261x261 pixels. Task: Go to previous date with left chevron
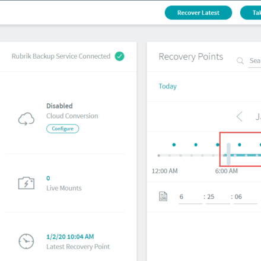[240, 116]
